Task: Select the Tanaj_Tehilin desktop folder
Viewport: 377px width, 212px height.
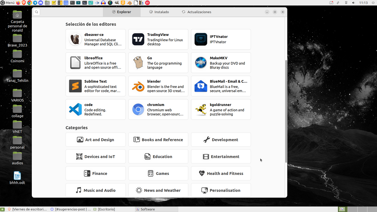Action: point(17,76)
